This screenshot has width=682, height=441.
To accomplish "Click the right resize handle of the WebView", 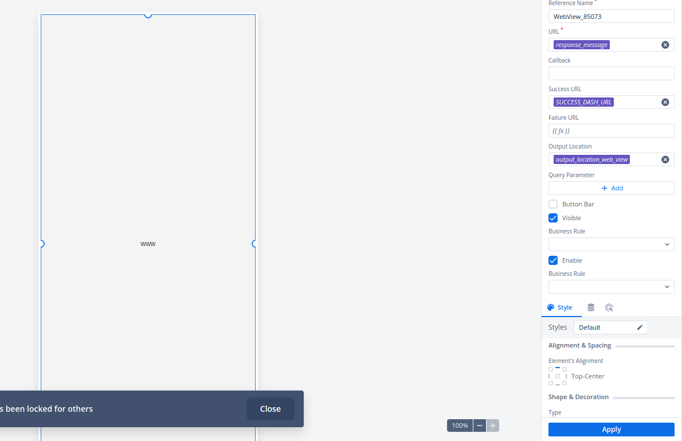I will click(x=254, y=244).
